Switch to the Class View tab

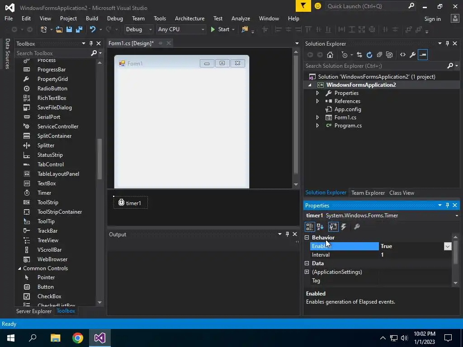(x=402, y=192)
